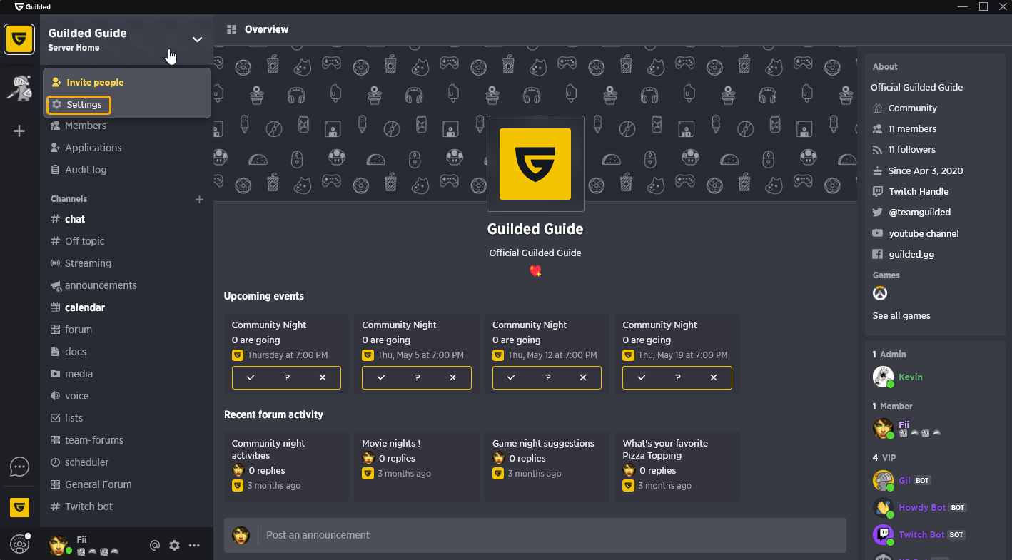1012x560 pixels.
Task: Open What's your favorite Pizza Topping post
Action: 677,467
